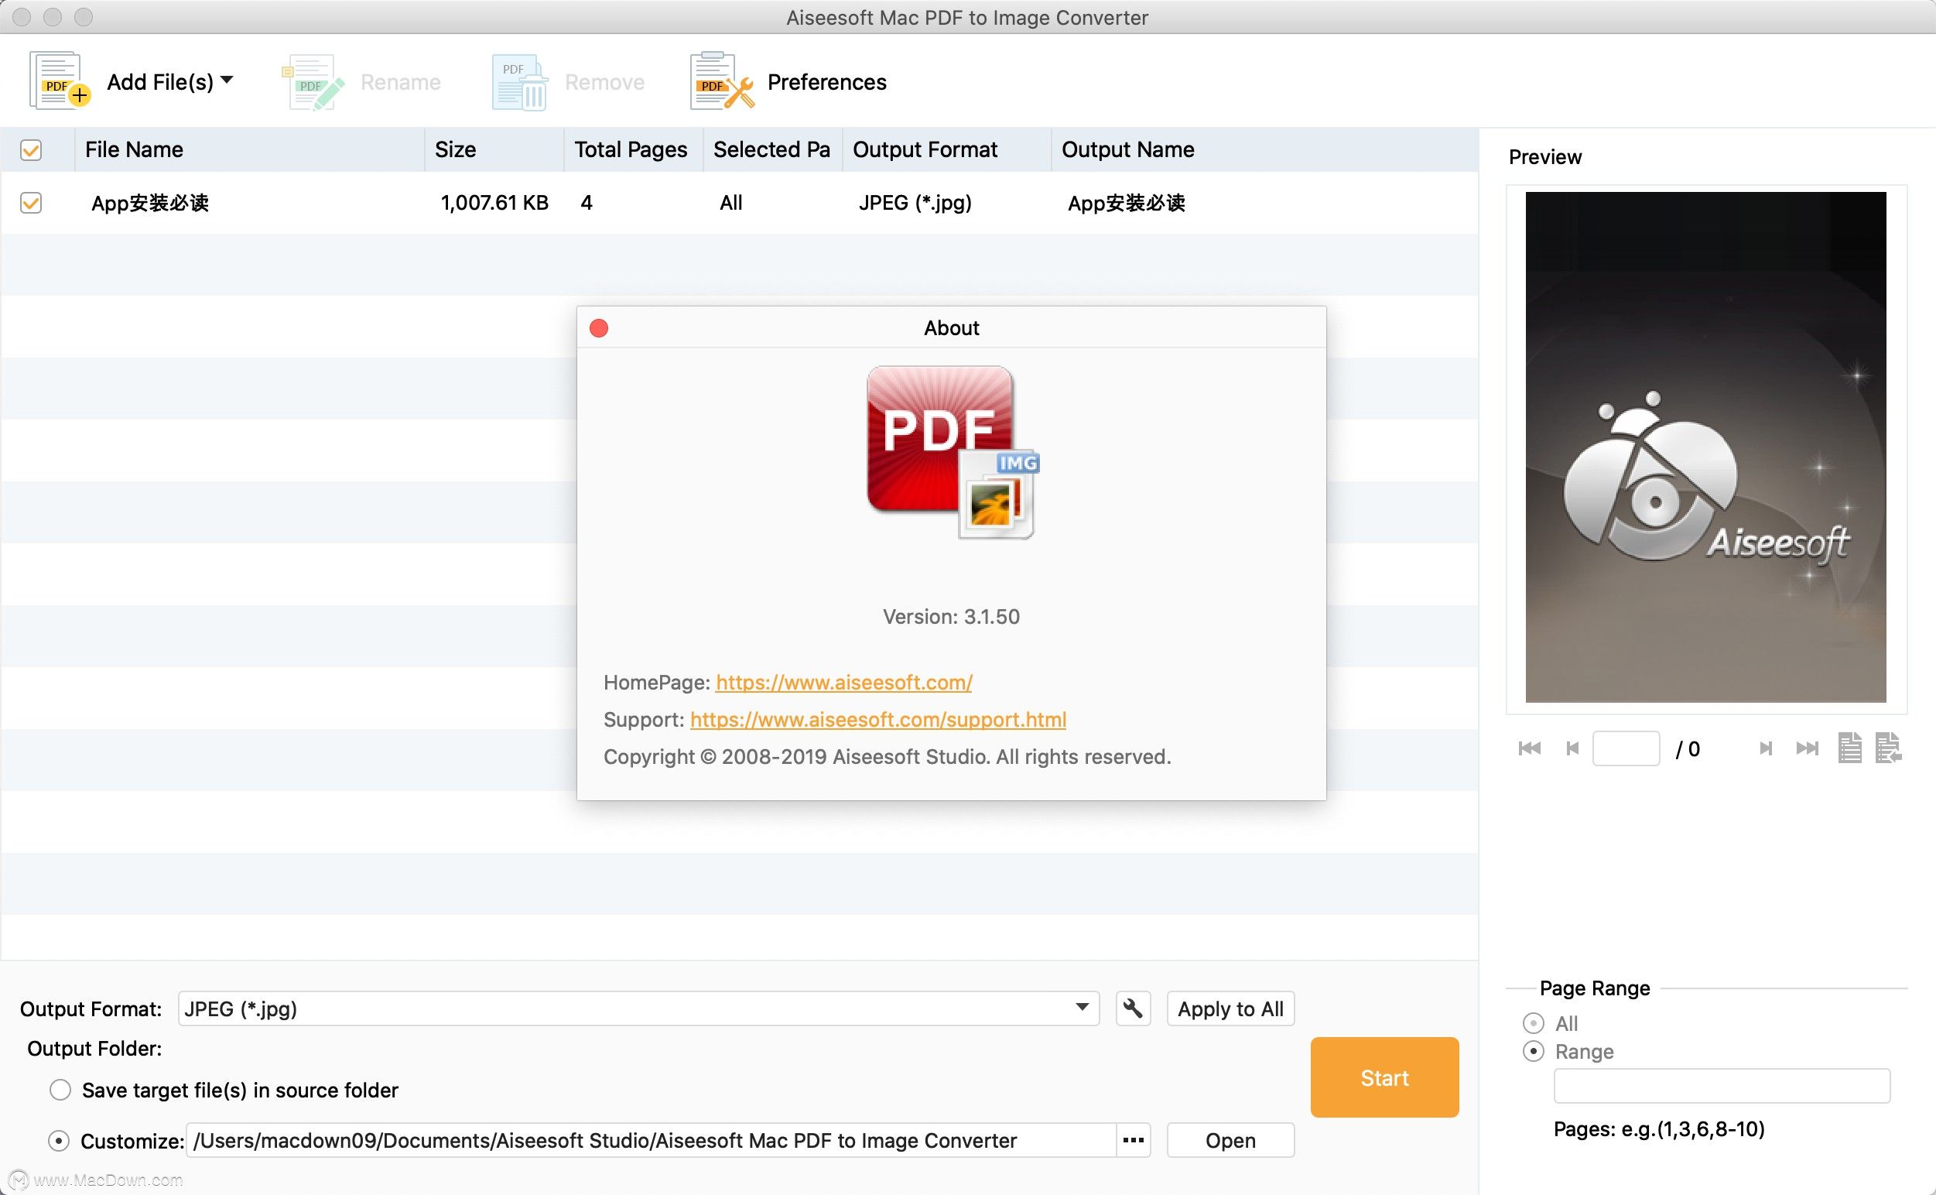Viewport: 1936px width, 1195px height.
Task: Expand the Add File(s) dropdown arrow
Action: (227, 80)
